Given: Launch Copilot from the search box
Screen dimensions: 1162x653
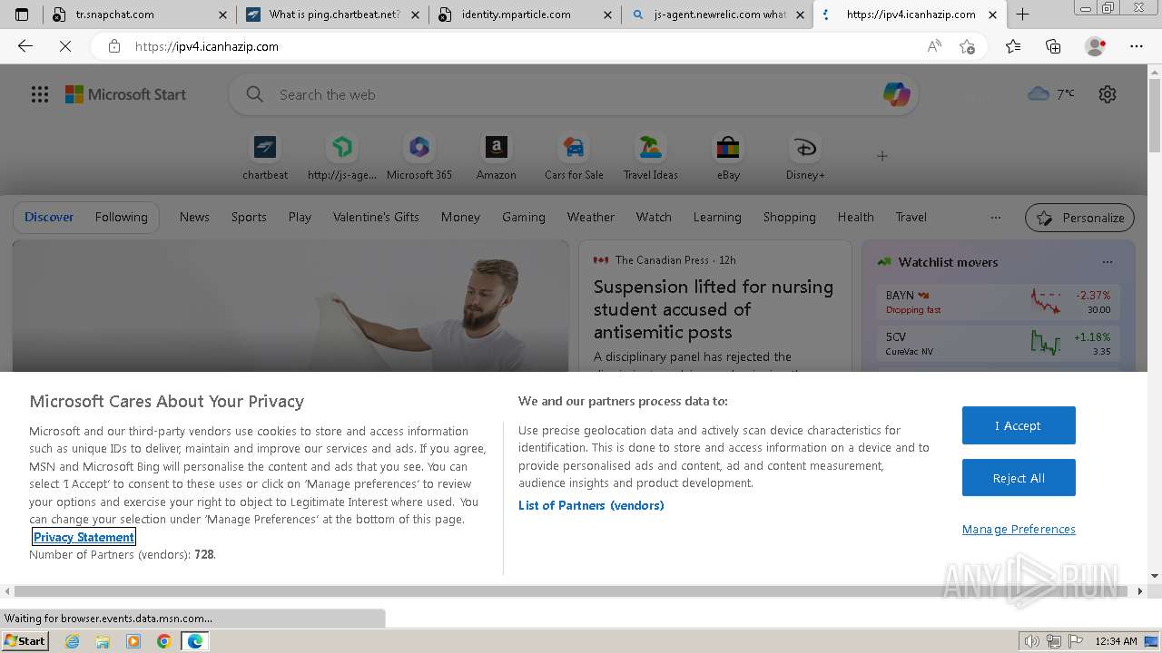Looking at the screenshot, I should coord(896,94).
